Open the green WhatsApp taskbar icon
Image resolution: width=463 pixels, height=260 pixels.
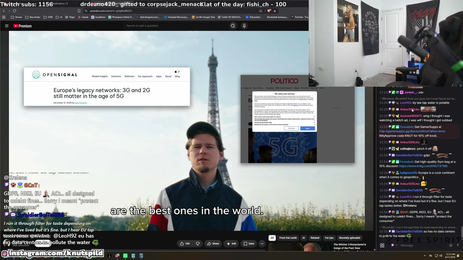(x=125, y=256)
